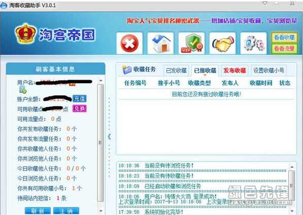Open the handshake cooperation icon

(222, 44)
